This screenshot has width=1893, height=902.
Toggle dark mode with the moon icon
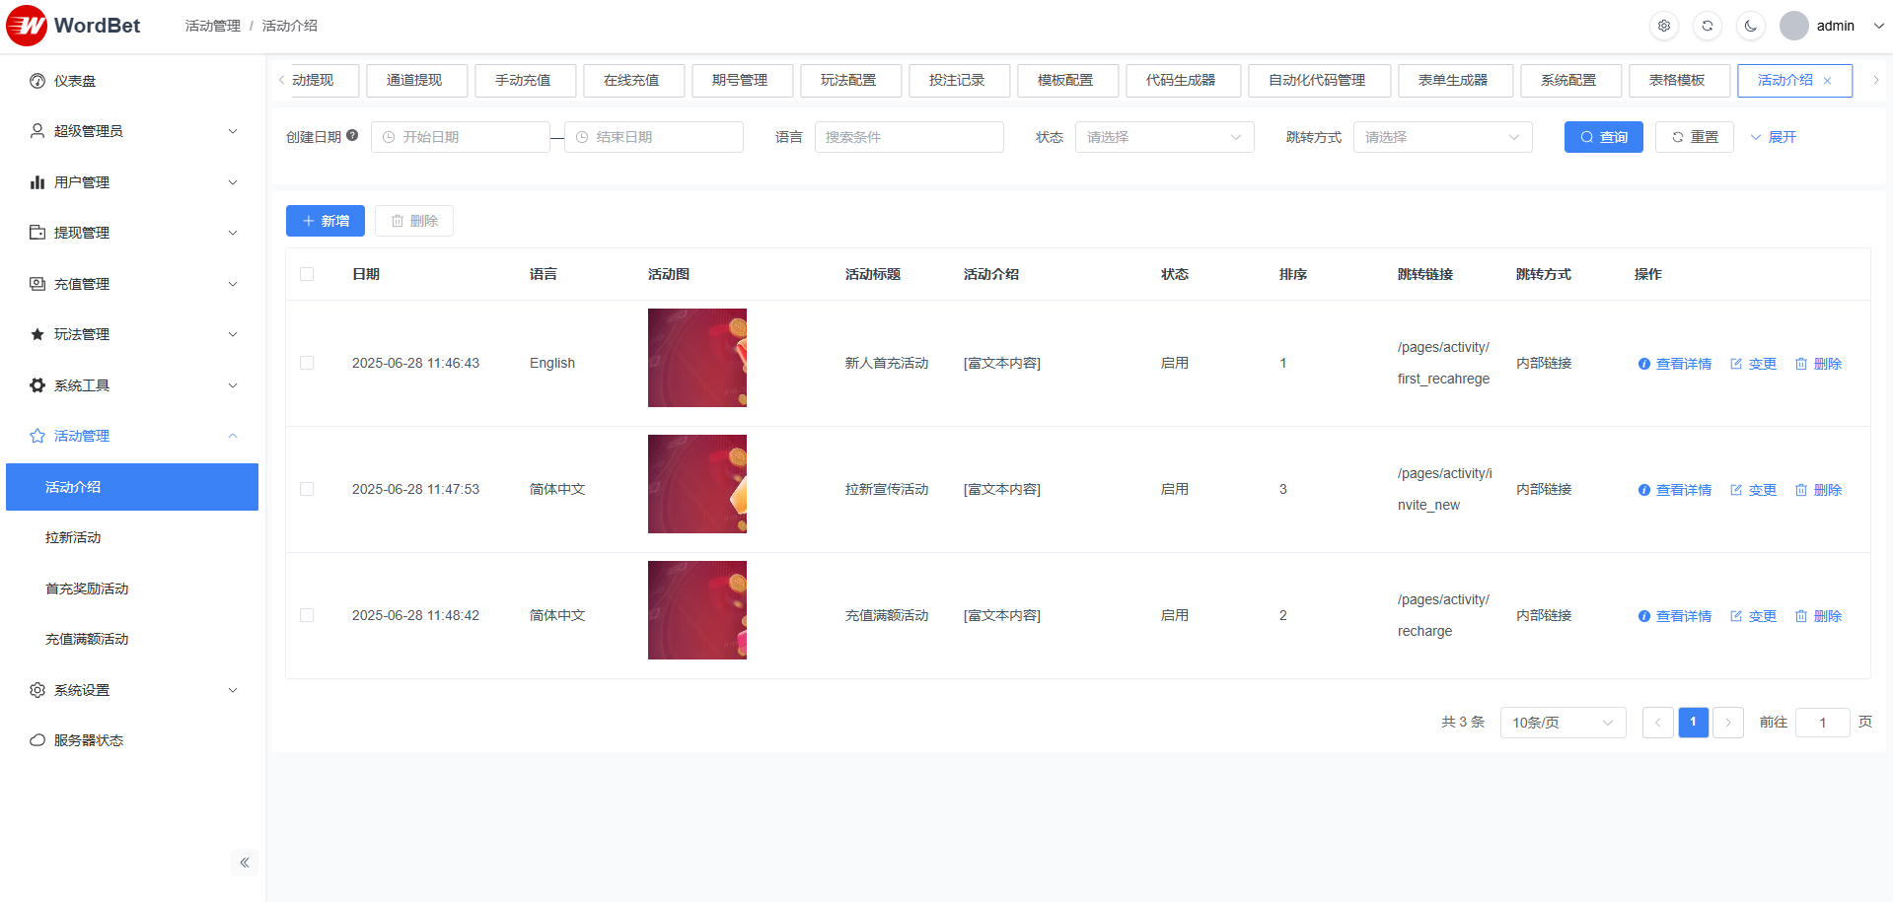point(1750,26)
